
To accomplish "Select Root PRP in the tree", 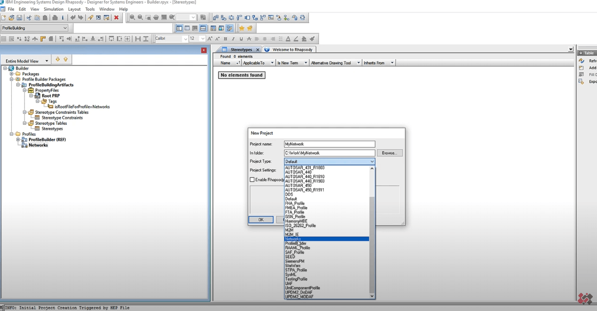I will pyautogui.click(x=50, y=96).
